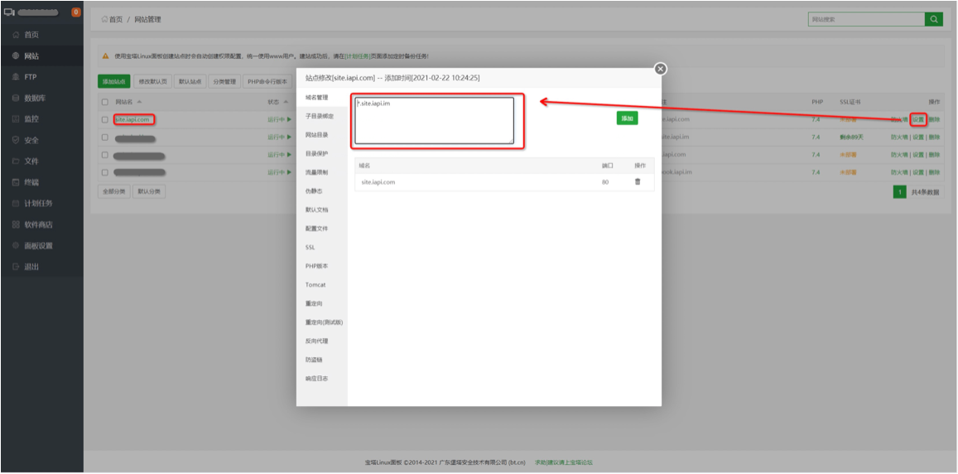Image resolution: width=958 pixels, height=474 pixels.
Task: Toggle the select-all checkbox in table header
Action: (x=104, y=102)
